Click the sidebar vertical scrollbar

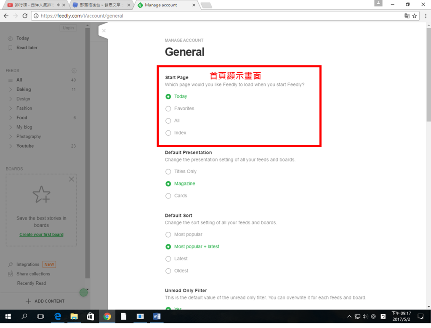pyautogui.click(x=88, y=153)
